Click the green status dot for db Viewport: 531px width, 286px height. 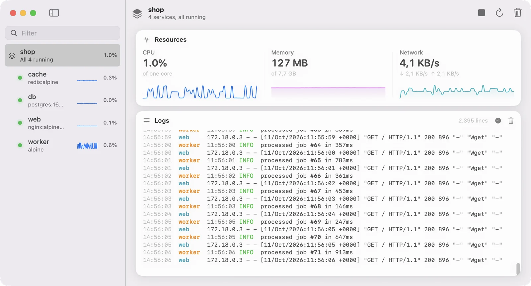pyautogui.click(x=20, y=100)
